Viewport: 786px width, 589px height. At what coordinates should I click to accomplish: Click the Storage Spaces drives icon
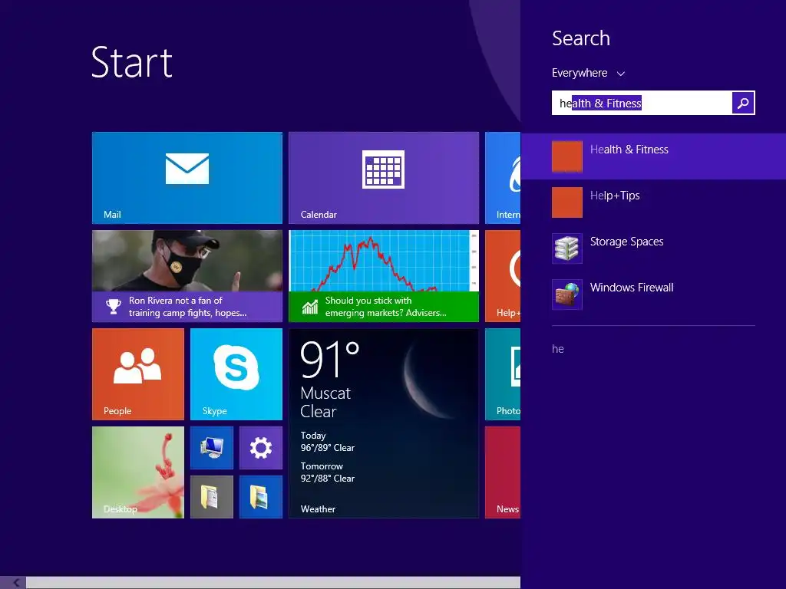567,248
